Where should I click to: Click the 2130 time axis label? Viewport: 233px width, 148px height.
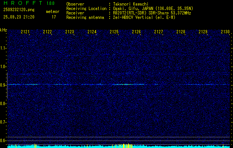[x=225, y=31]
